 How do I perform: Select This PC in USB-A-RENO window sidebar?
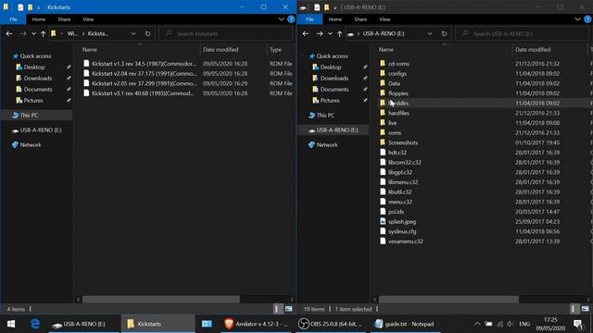[325, 115]
